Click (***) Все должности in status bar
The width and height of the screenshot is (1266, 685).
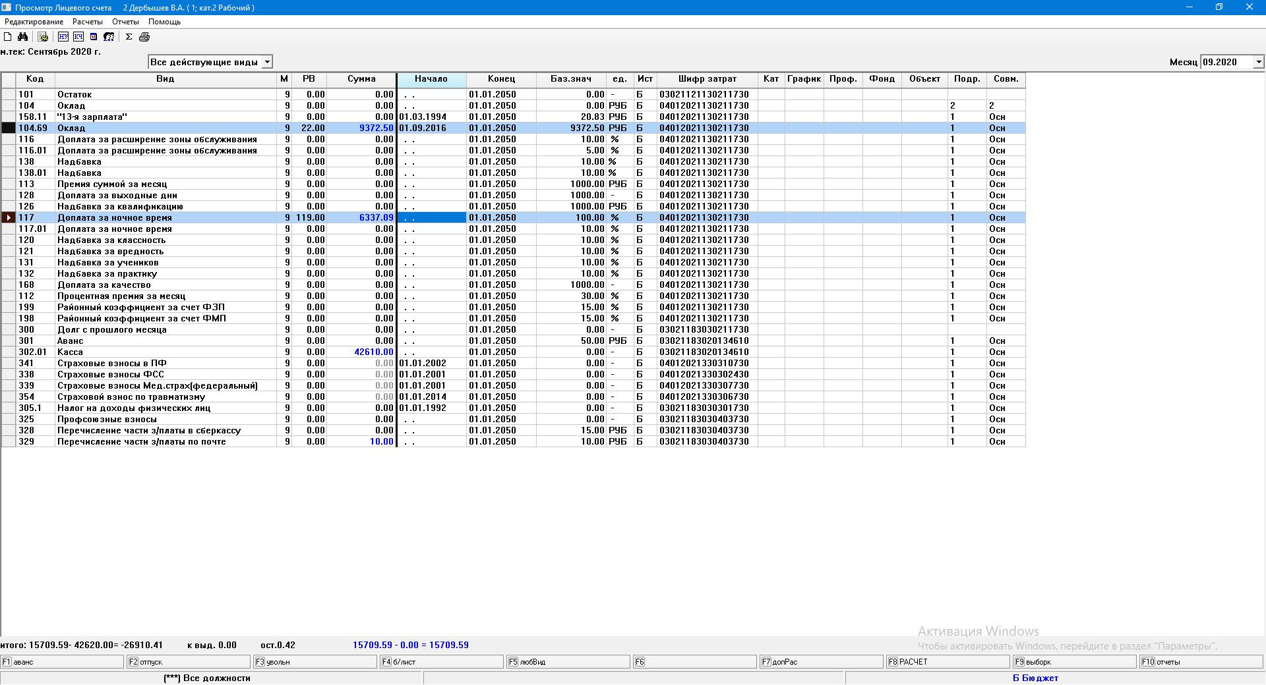click(207, 678)
